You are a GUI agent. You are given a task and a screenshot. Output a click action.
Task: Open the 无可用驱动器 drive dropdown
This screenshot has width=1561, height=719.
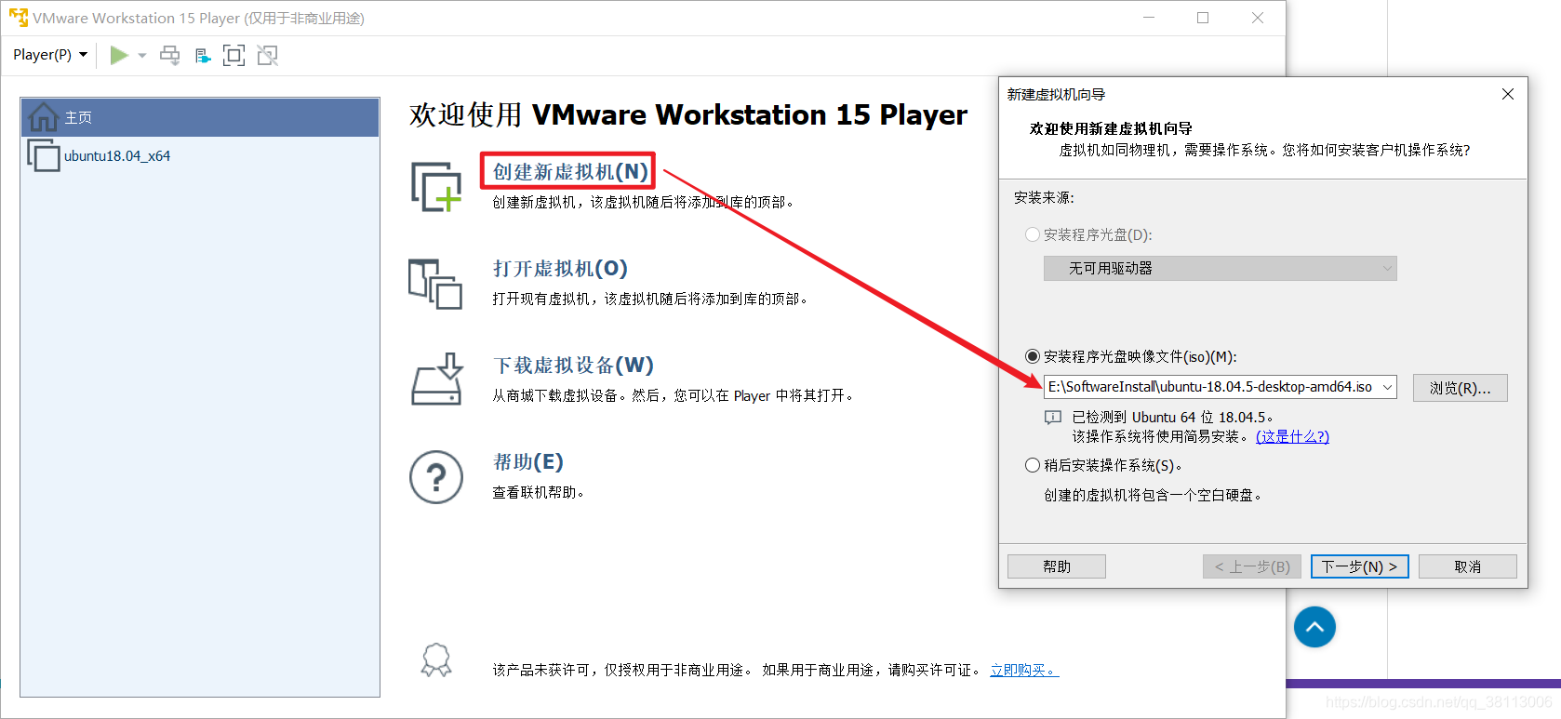point(1220,268)
